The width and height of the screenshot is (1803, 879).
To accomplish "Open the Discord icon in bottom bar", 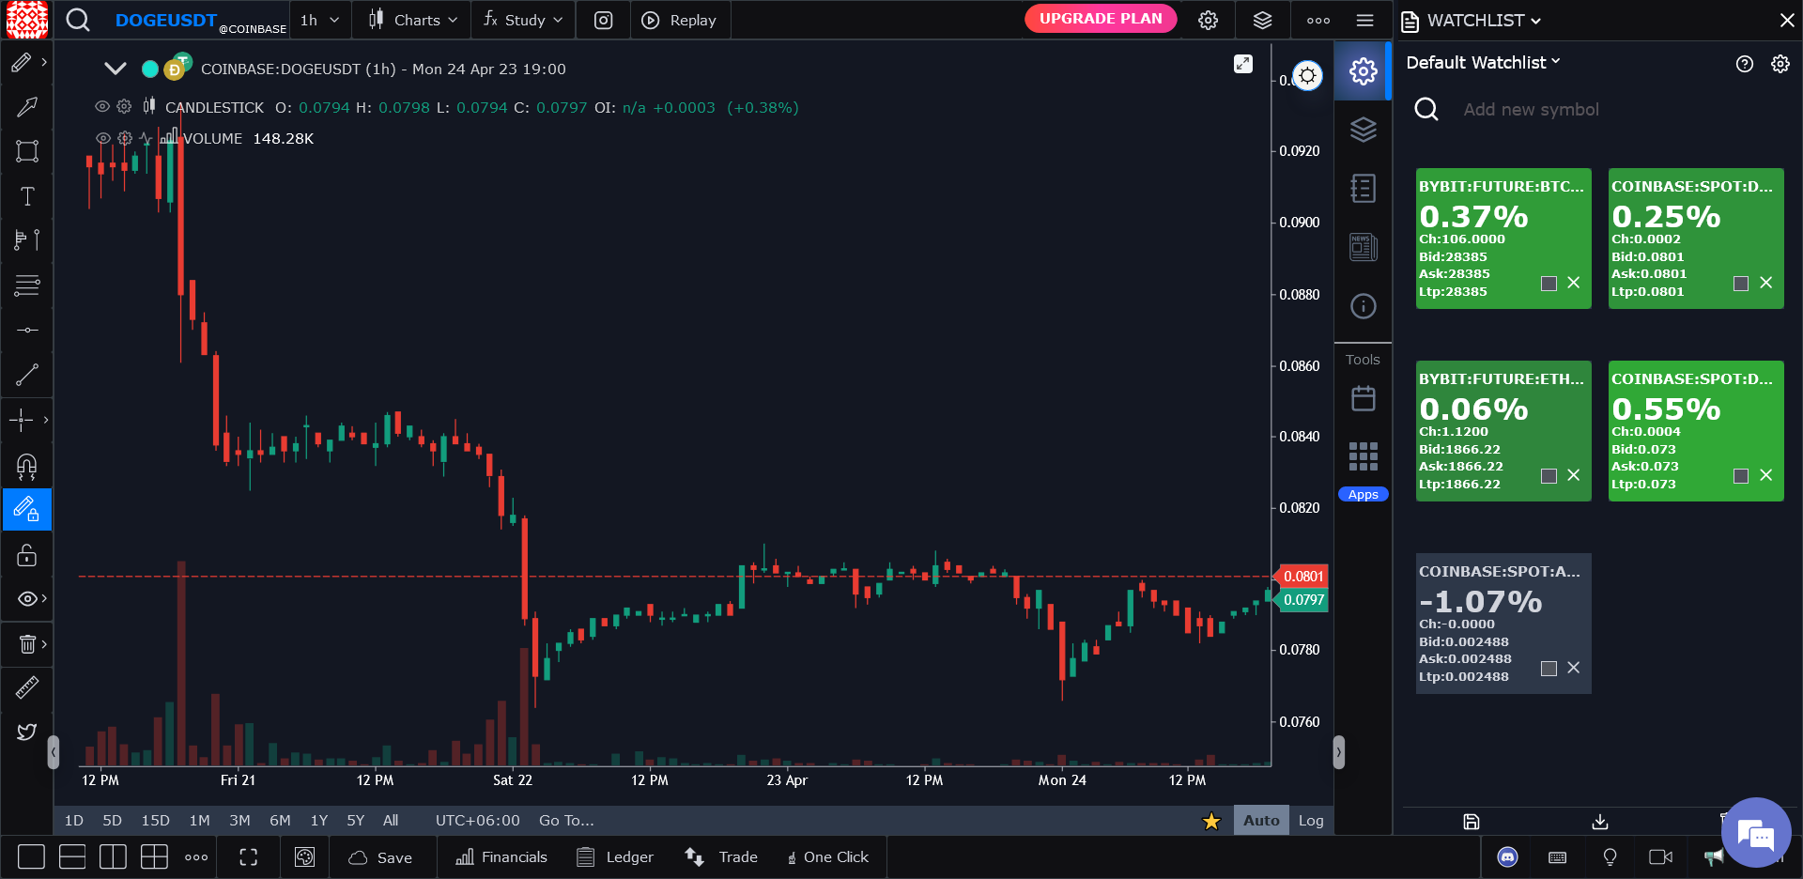I will [1508, 856].
